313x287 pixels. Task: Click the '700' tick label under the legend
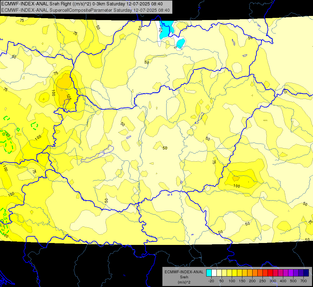pyautogui.click(x=303, y=281)
